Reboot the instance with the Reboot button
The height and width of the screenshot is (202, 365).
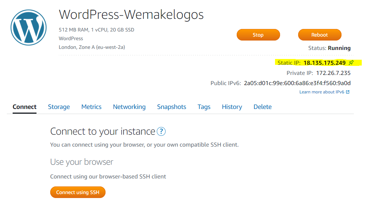click(319, 35)
